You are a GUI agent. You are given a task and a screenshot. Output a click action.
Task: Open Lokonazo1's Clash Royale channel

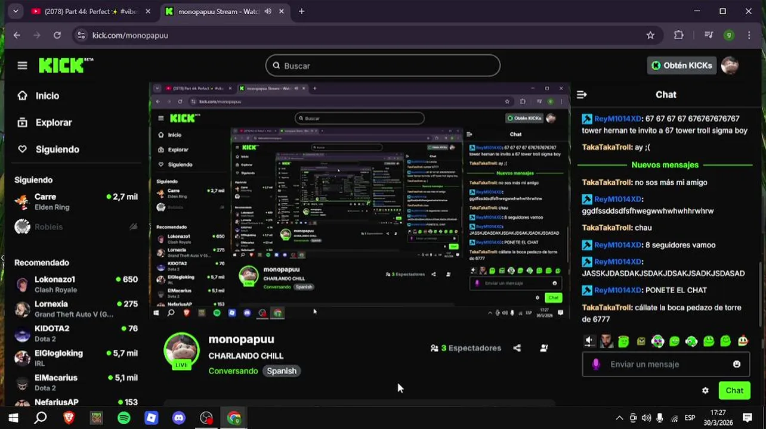pos(76,284)
